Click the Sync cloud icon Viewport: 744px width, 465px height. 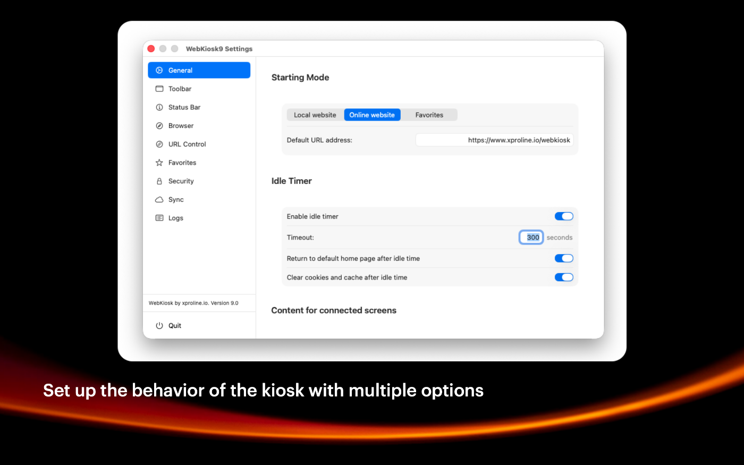click(x=159, y=200)
